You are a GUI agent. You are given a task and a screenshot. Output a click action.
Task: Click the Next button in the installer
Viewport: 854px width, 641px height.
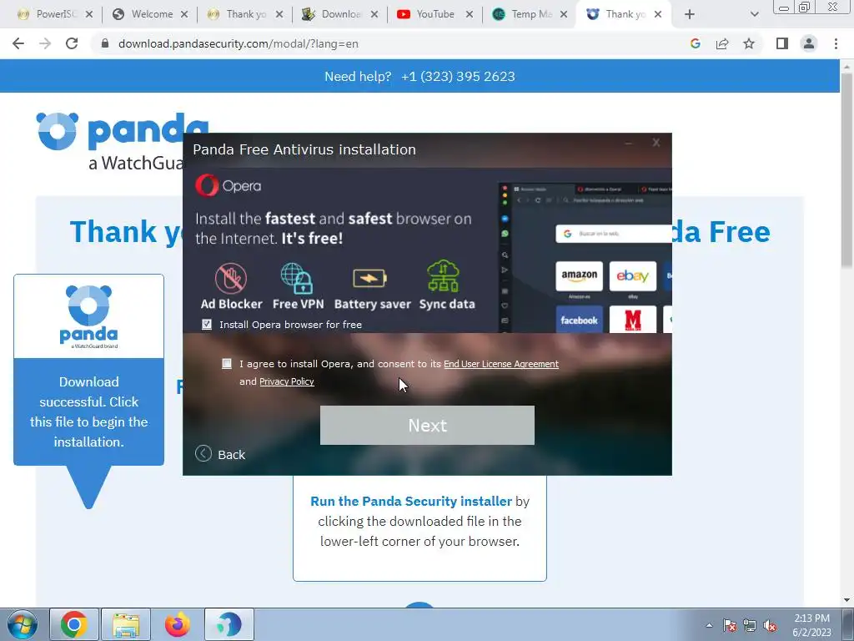click(427, 425)
